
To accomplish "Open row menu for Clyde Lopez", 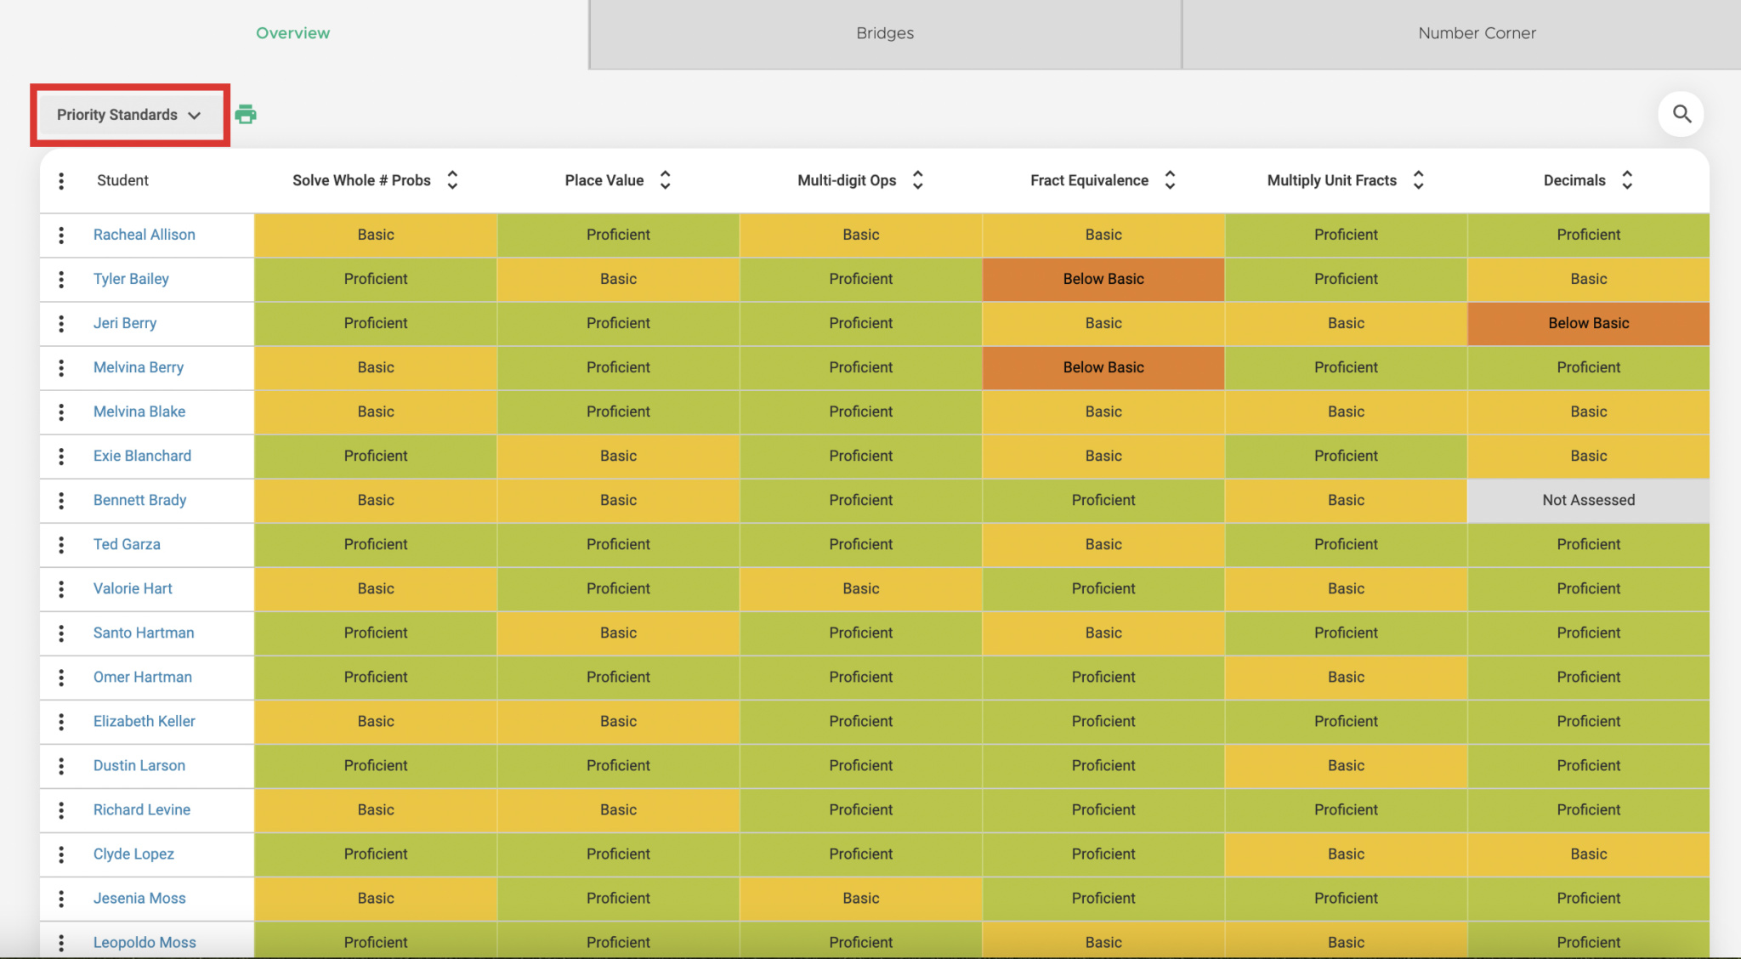I will click(61, 854).
